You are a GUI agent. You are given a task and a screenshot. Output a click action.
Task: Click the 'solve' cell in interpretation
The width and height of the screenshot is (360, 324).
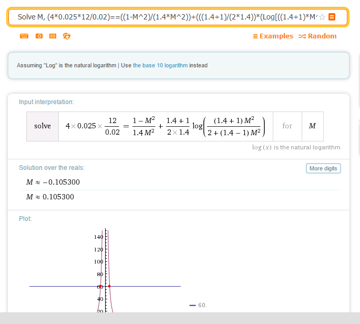43,126
